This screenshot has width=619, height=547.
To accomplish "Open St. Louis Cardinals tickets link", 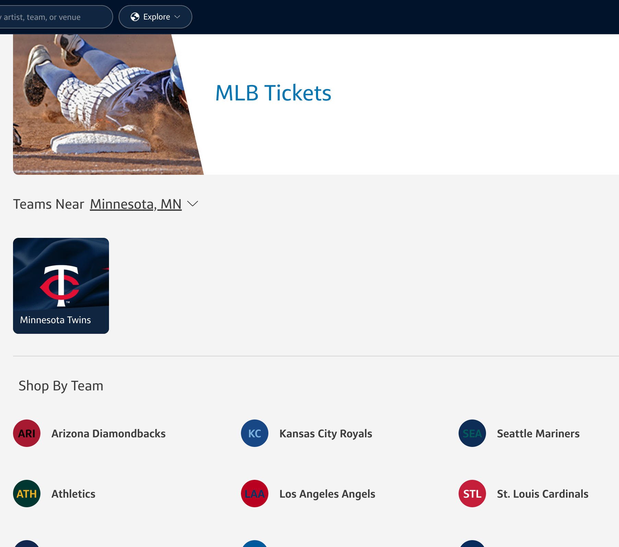I will (543, 494).
